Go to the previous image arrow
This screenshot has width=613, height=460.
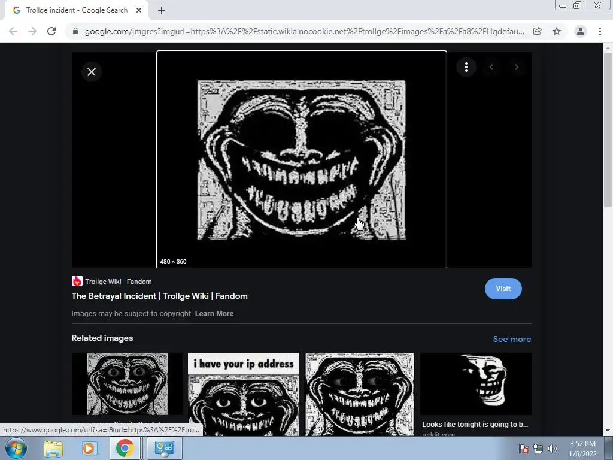(x=491, y=67)
